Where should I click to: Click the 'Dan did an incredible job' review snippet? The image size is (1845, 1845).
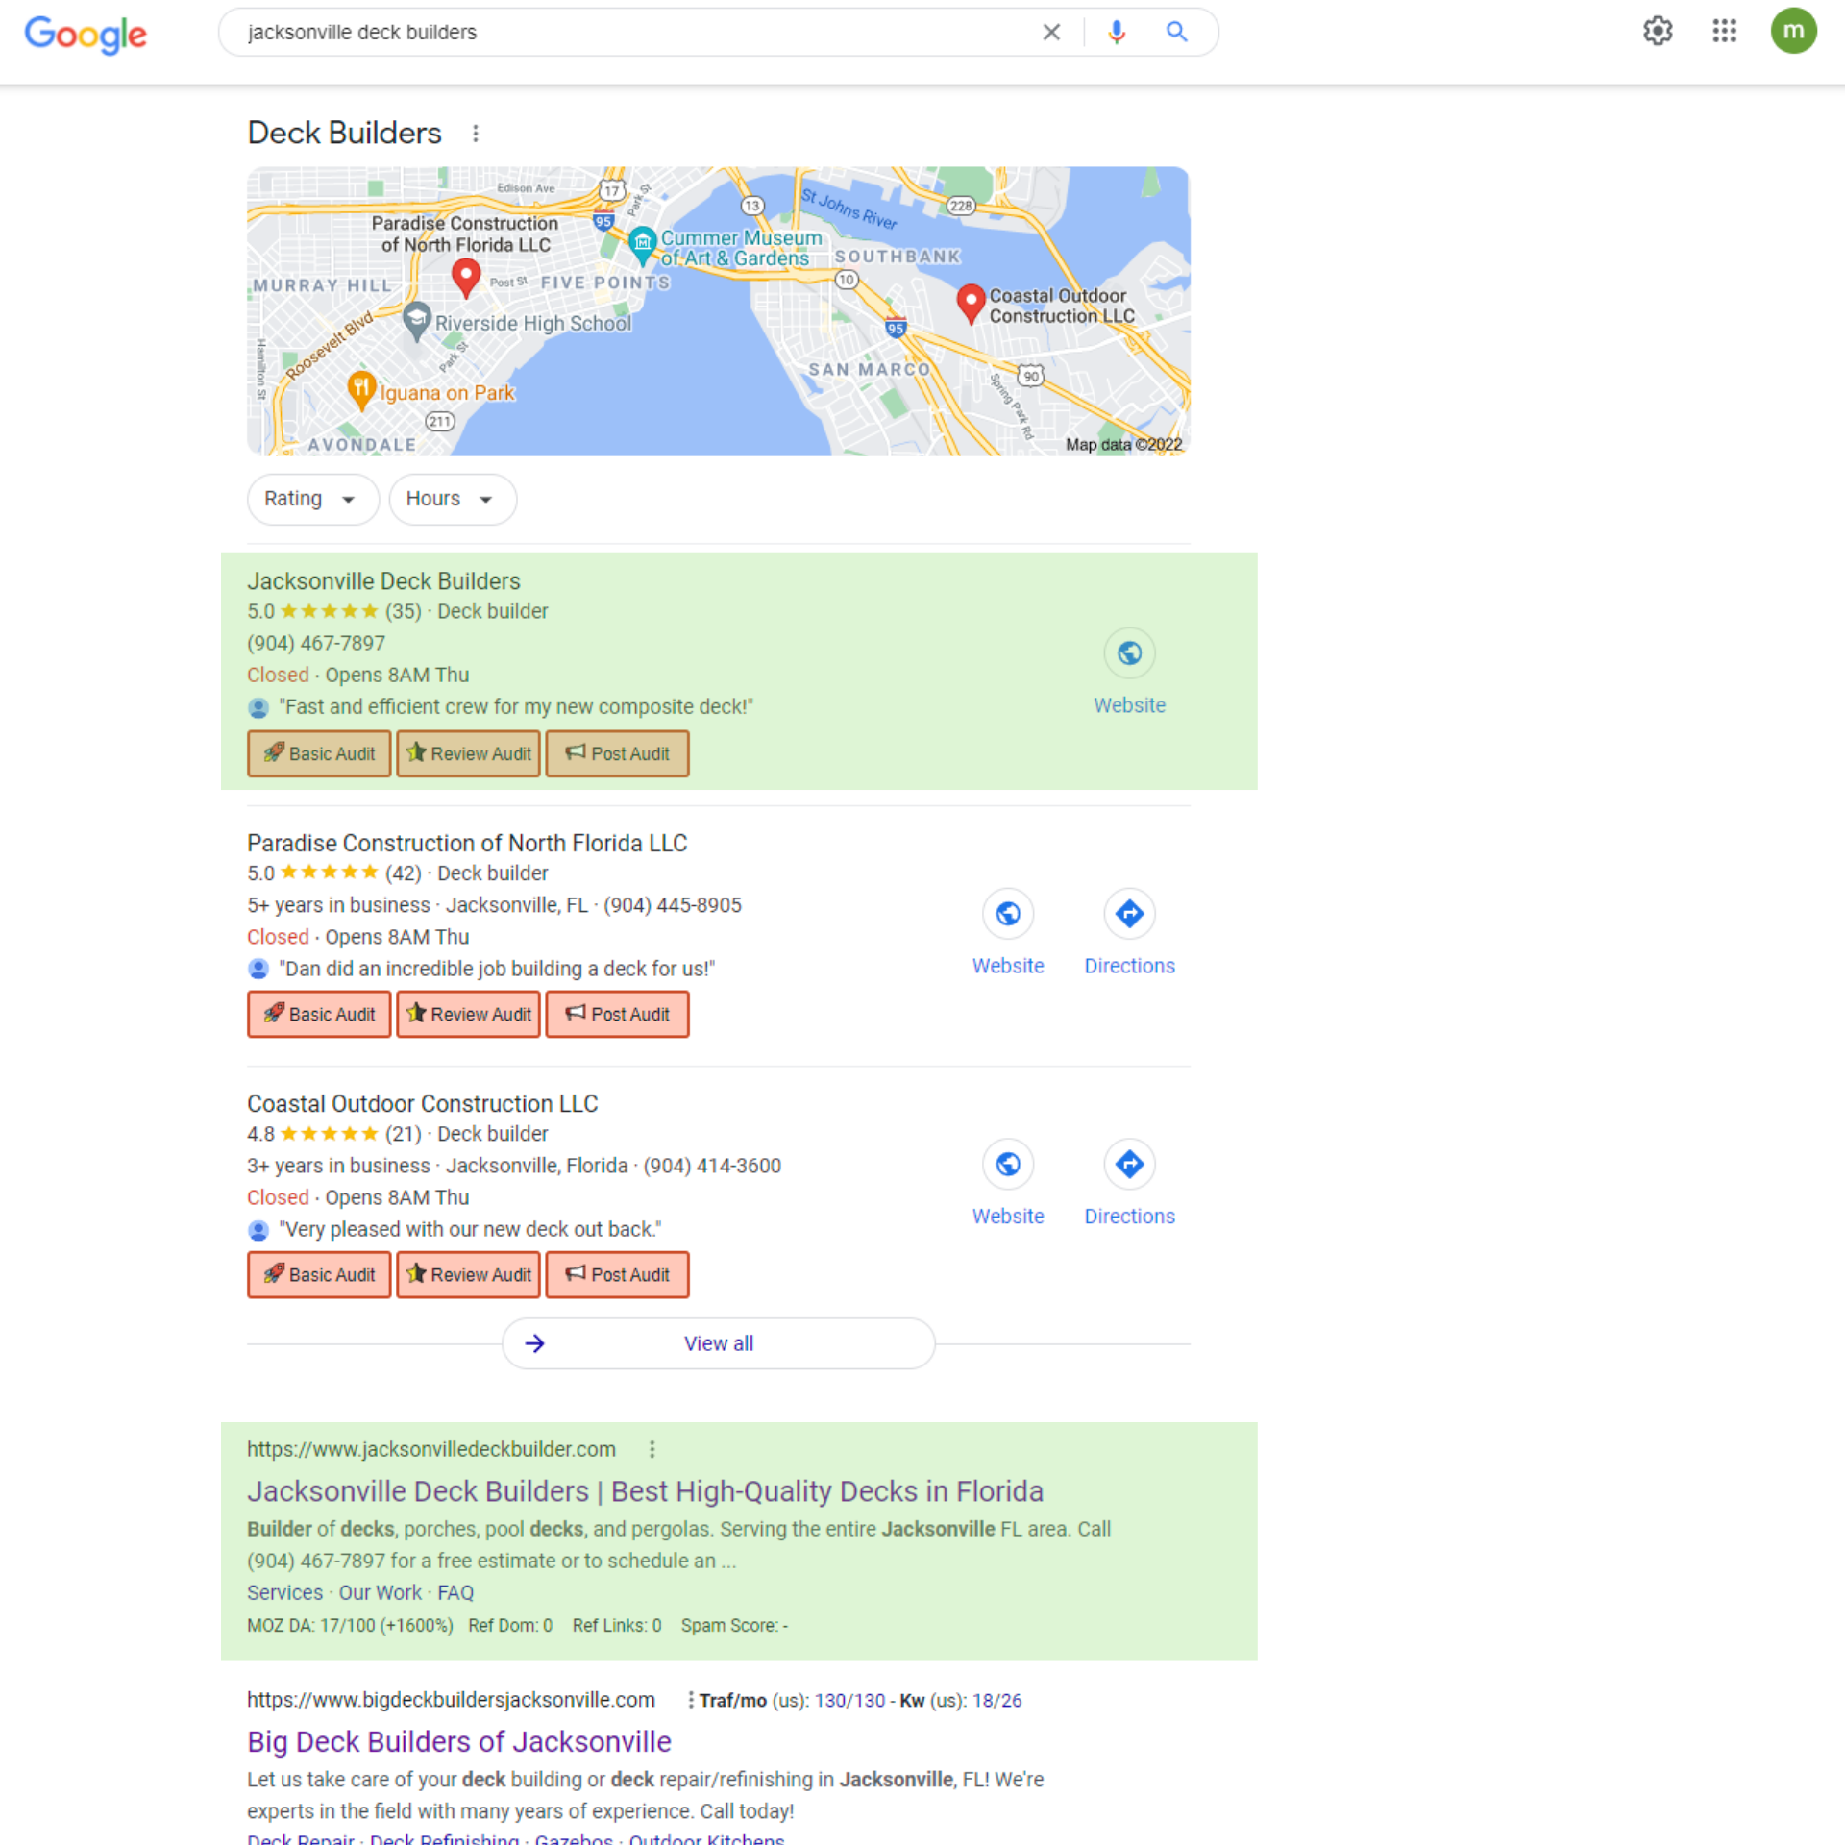[x=497, y=969]
